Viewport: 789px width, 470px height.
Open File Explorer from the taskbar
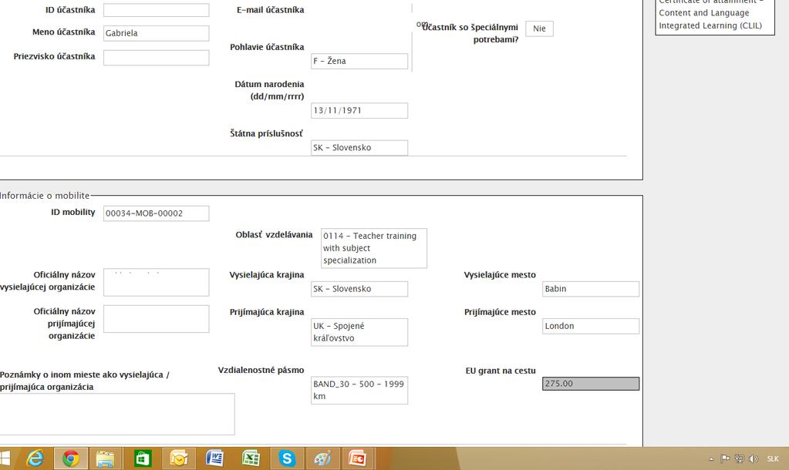coord(106,458)
